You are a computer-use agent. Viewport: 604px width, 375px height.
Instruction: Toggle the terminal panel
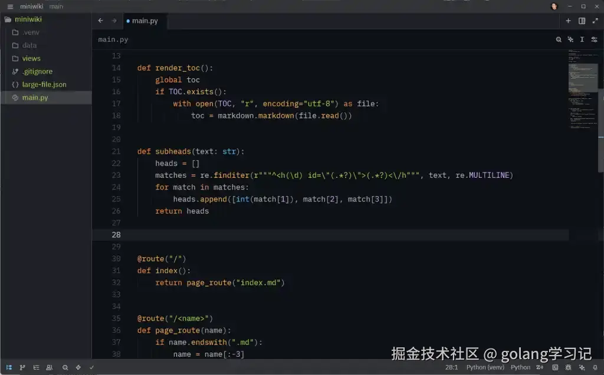tap(555, 367)
